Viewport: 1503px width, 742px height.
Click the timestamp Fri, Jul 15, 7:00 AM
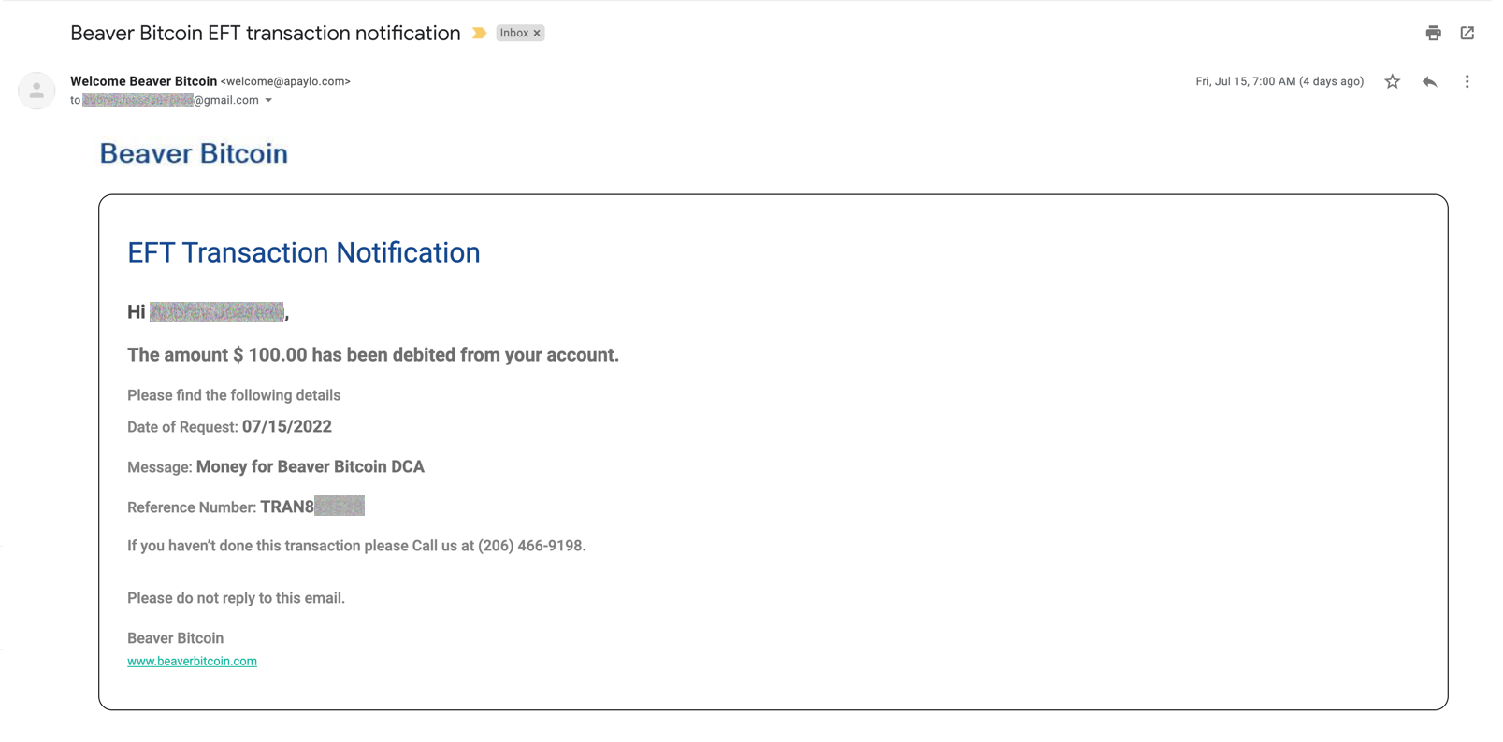coord(1279,81)
